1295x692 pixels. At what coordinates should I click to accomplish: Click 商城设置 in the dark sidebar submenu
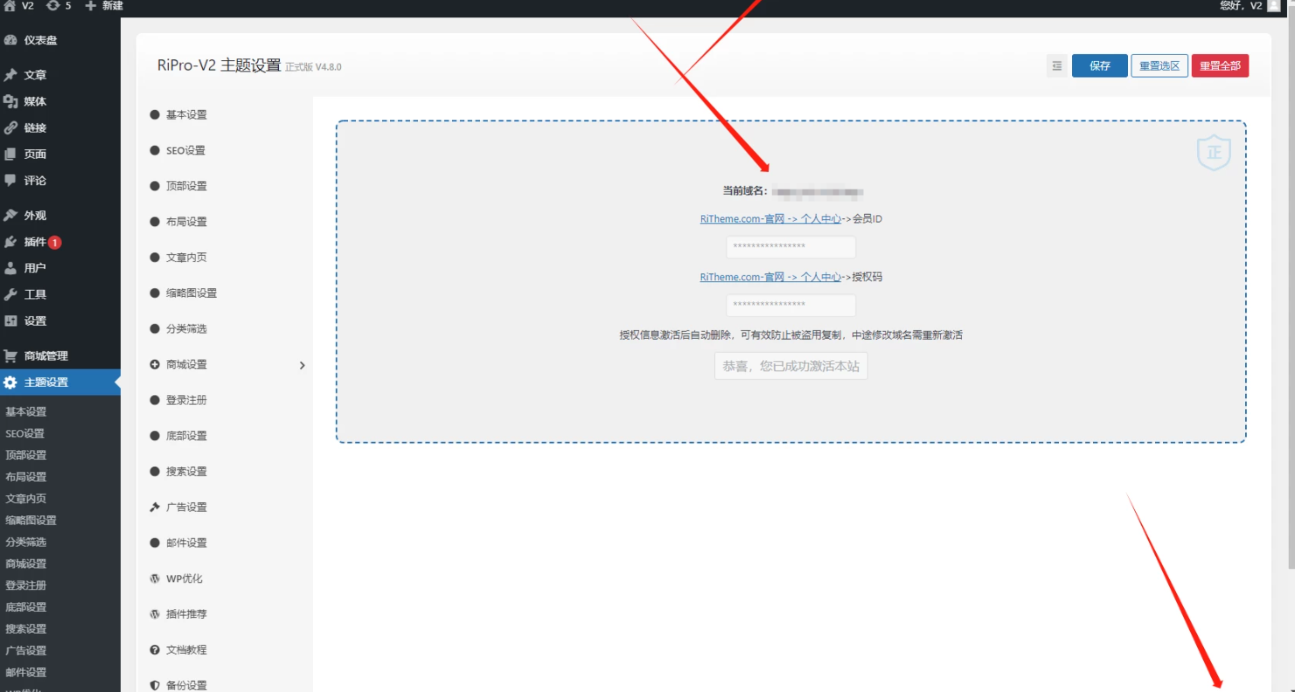point(26,564)
